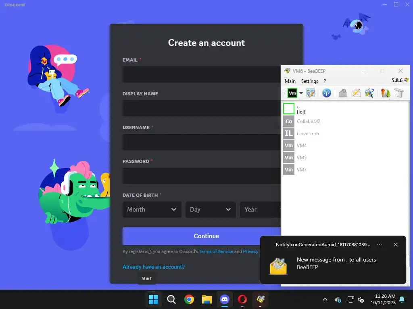413x309 pixels.
Task: Click the Windows Start button
Action: click(x=153, y=299)
